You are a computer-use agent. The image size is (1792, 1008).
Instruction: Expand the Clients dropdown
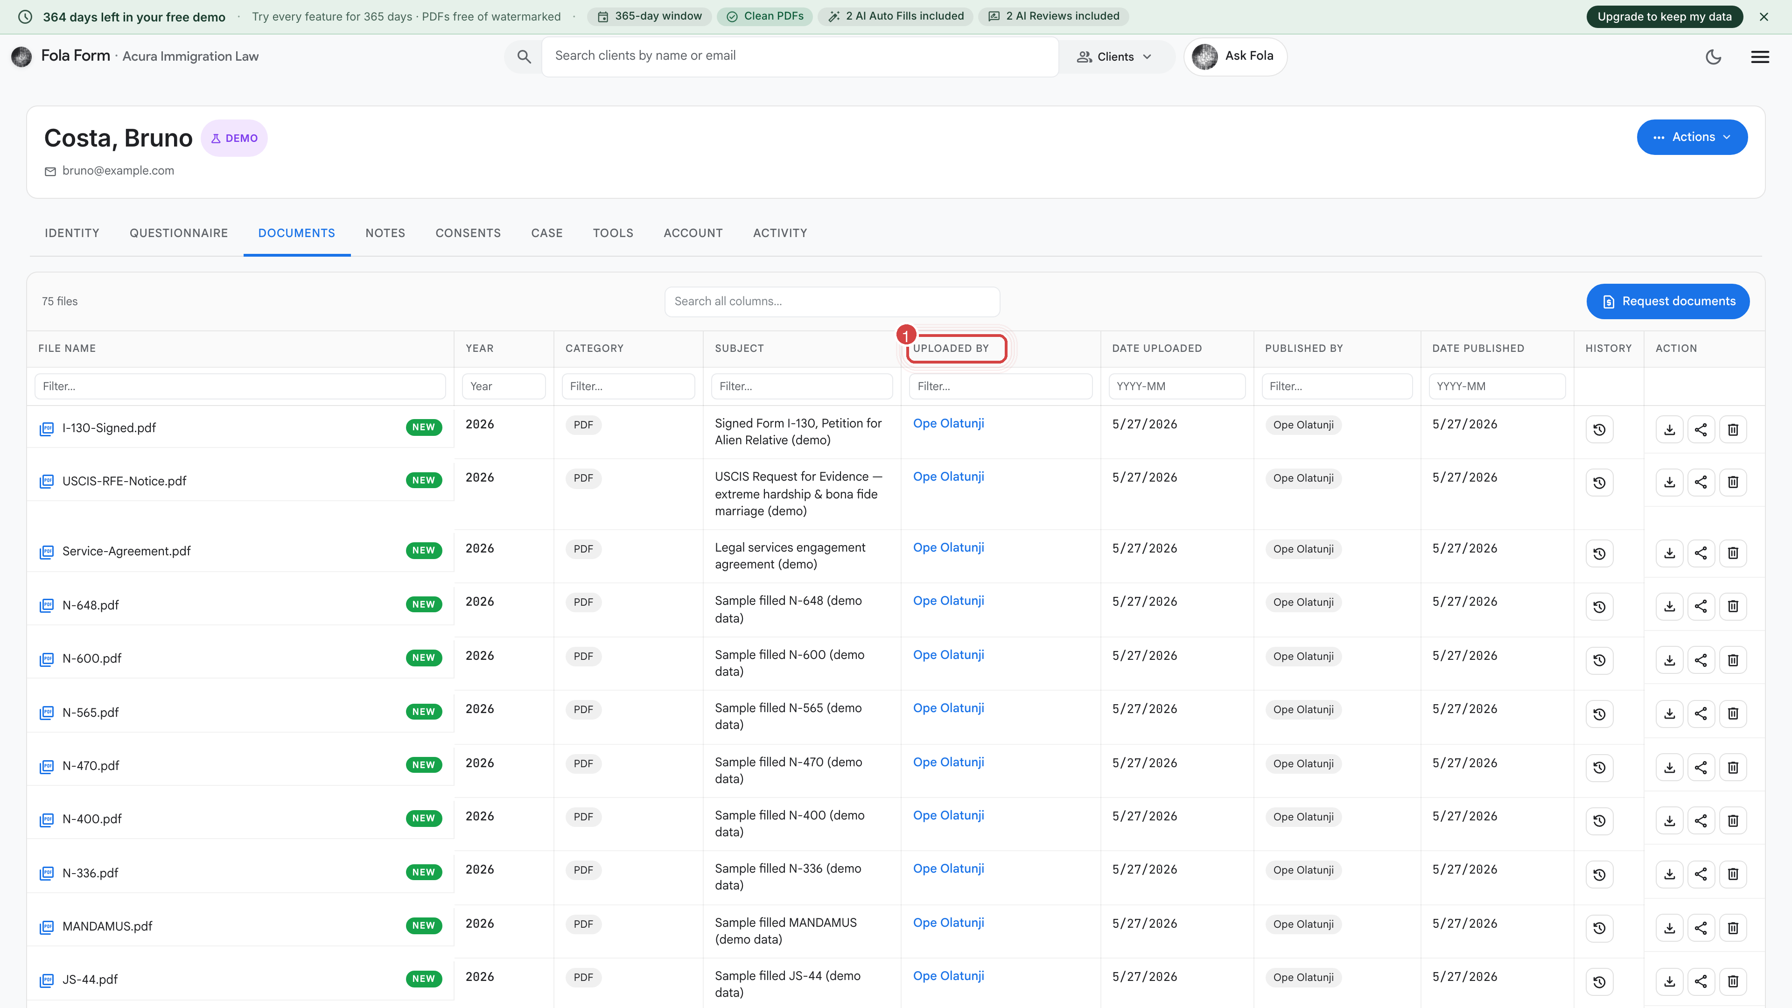pyautogui.click(x=1114, y=57)
